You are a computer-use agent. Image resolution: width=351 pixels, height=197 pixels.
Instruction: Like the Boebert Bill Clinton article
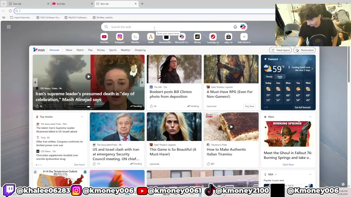pyautogui.click(x=151, y=106)
